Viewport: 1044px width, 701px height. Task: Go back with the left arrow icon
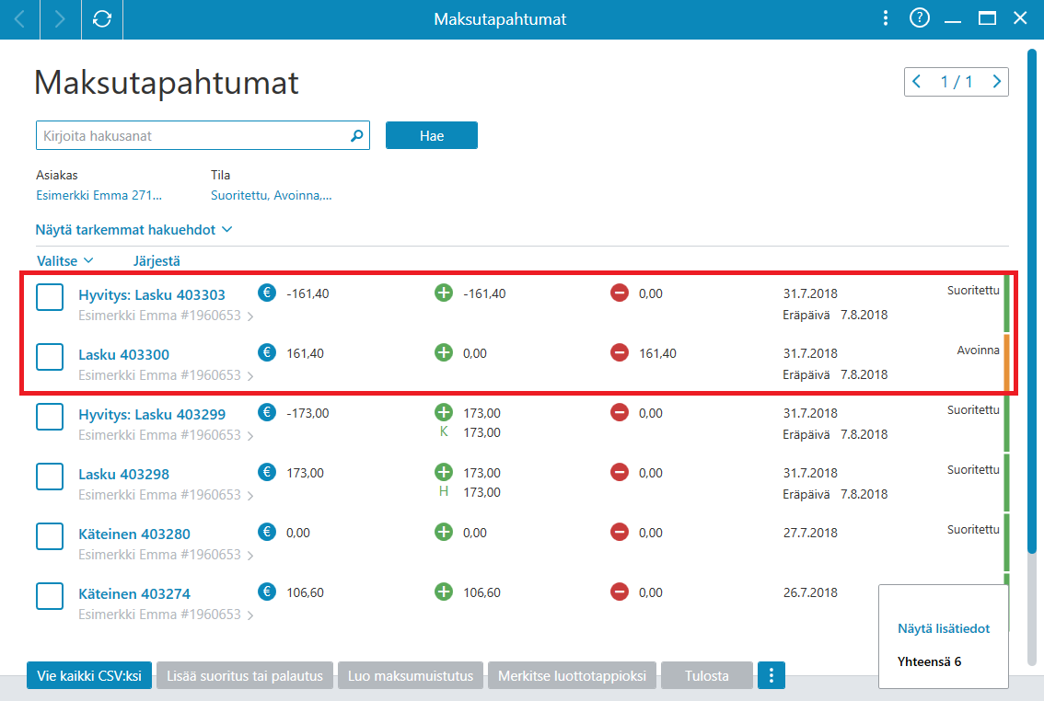[x=20, y=19]
